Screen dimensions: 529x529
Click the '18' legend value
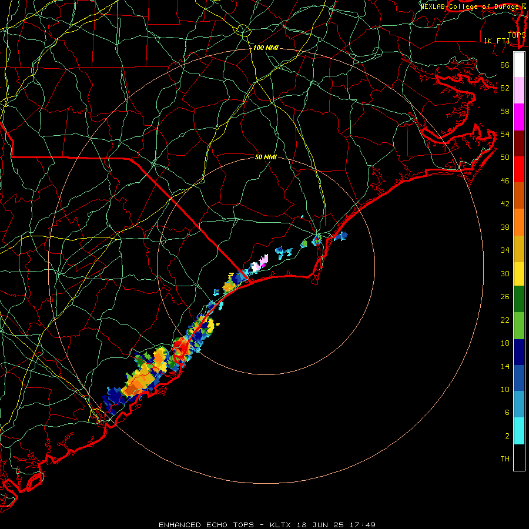pos(505,343)
